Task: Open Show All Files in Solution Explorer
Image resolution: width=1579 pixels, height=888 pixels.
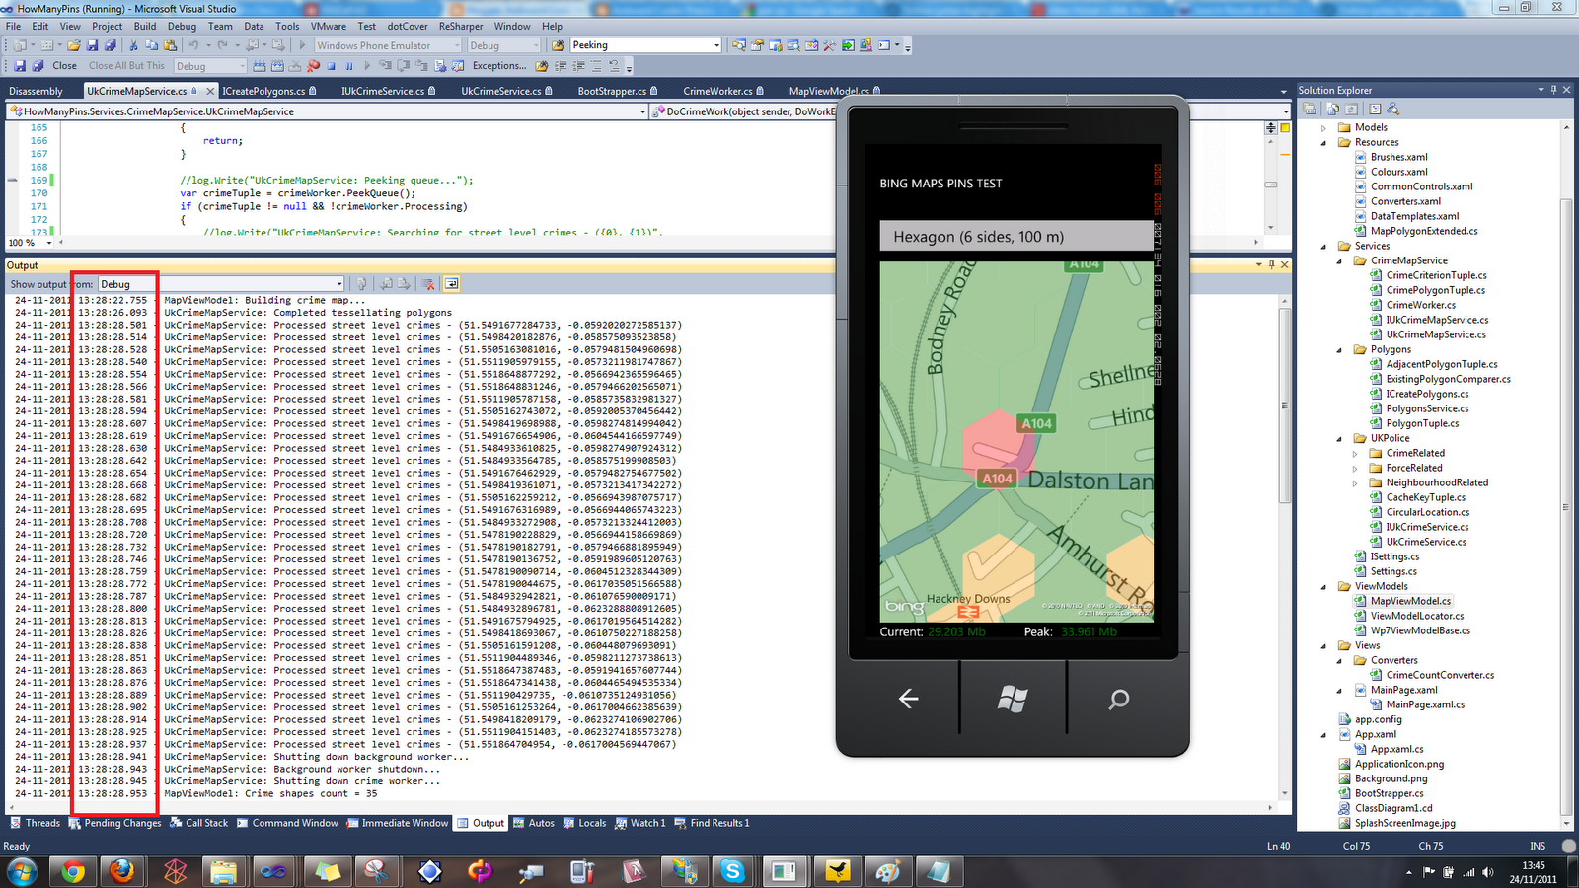Action: tap(1332, 109)
